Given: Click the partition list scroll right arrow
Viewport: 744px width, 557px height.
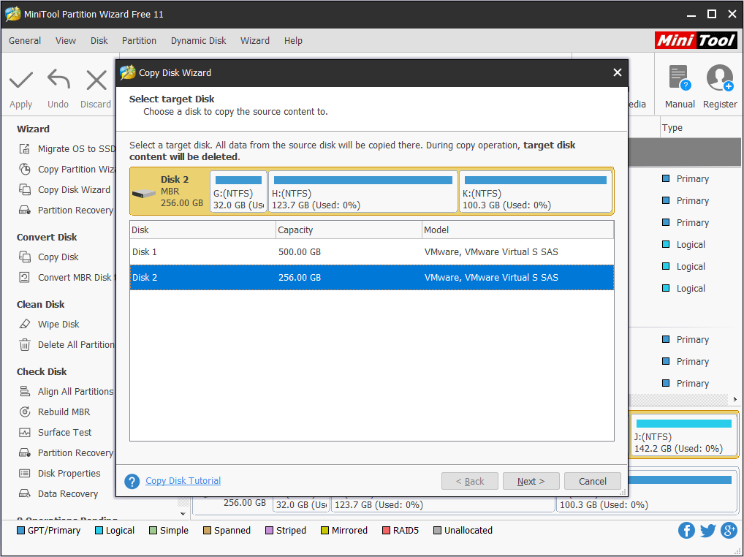Looking at the screenshot, I should (x=735, y=400).
